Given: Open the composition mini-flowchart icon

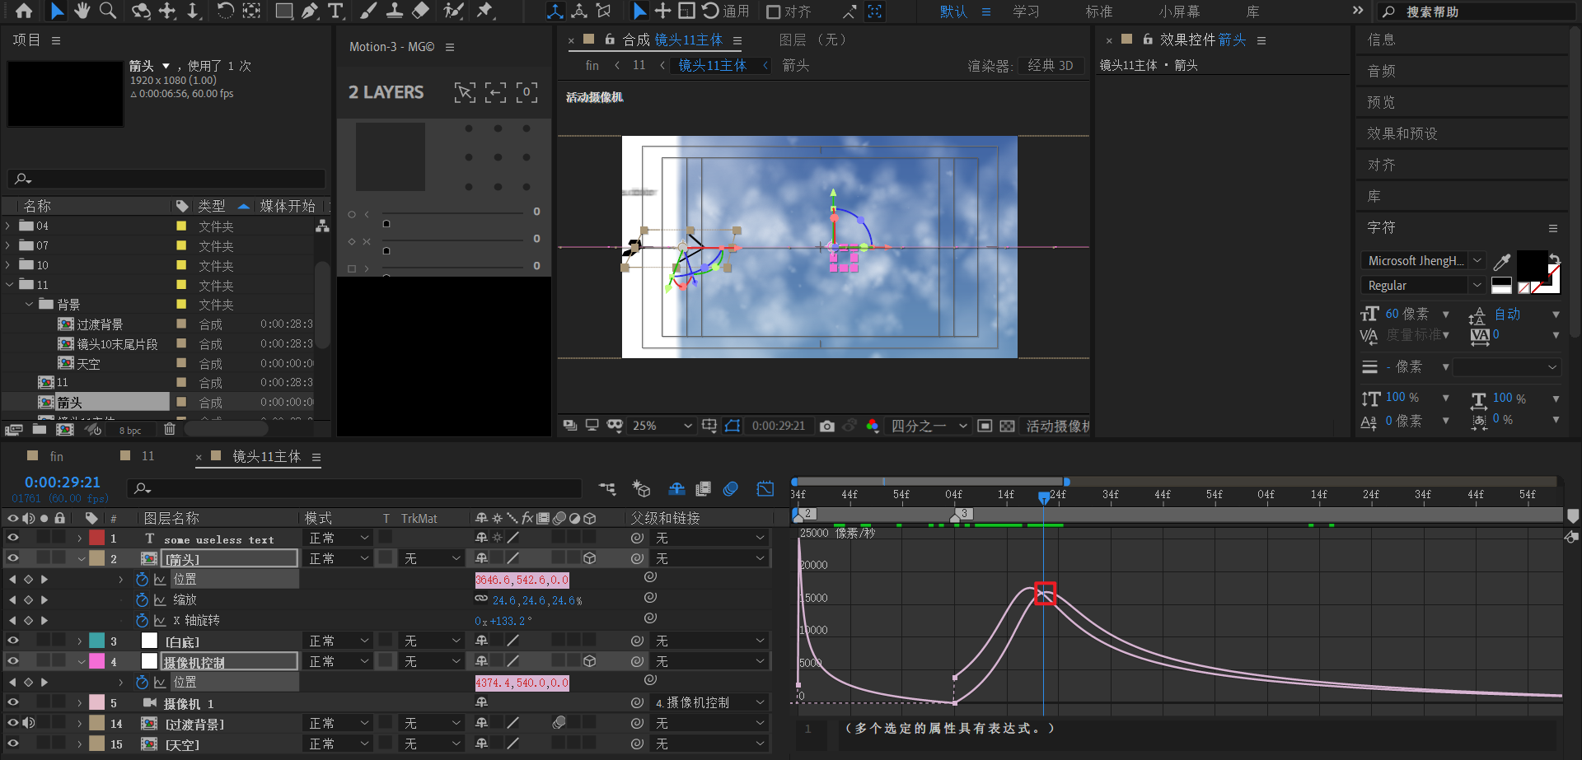Looking at the screenshot, I should [607, 488].
